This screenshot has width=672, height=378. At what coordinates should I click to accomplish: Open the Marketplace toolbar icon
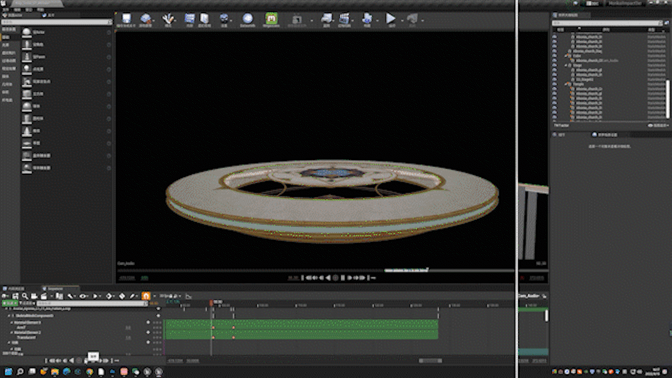(x=204, y=19)
